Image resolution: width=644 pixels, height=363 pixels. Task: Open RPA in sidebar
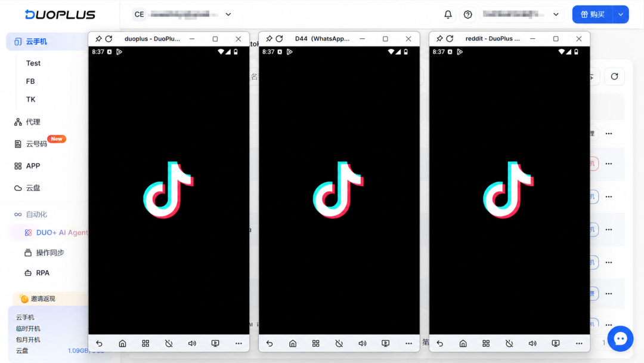point(37,273)
